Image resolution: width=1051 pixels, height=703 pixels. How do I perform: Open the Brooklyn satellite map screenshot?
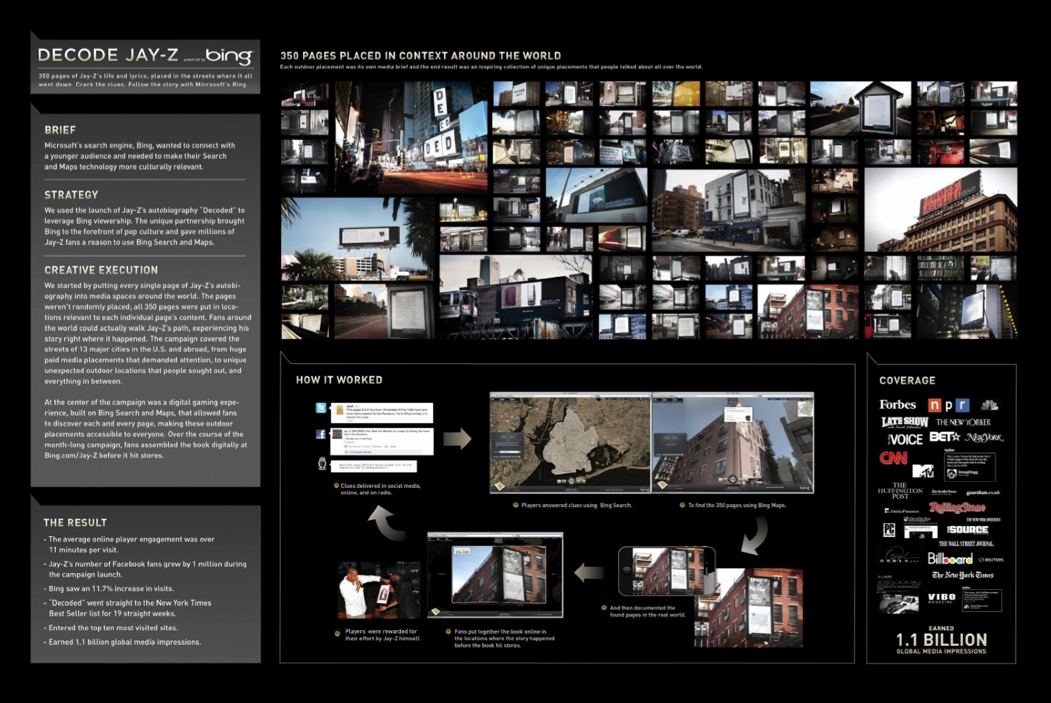570,442
